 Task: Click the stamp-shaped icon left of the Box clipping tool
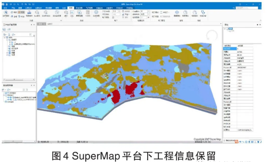(29, 12)
